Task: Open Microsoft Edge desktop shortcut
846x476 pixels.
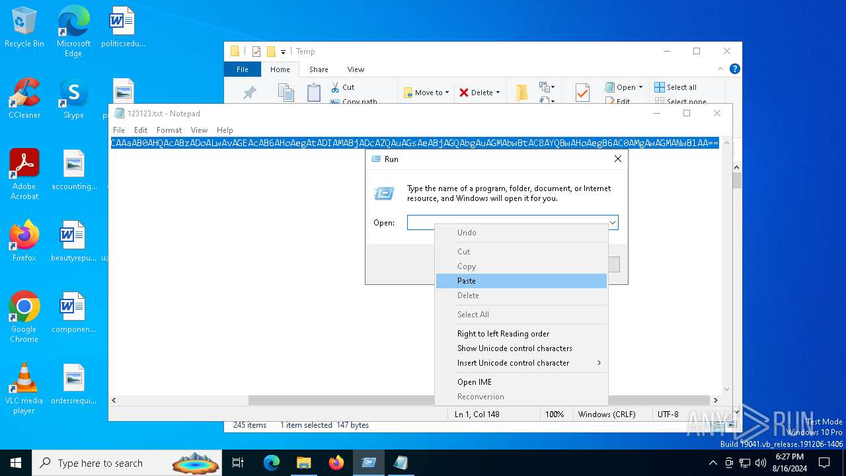Action: 73,32
